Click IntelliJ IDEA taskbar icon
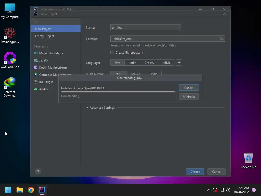Viewport: 261px width, 196px height. tap(42, 190)
